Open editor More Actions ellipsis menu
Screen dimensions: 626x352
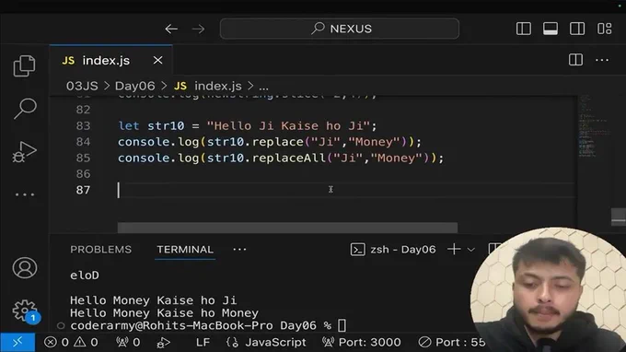pos(602,60)
